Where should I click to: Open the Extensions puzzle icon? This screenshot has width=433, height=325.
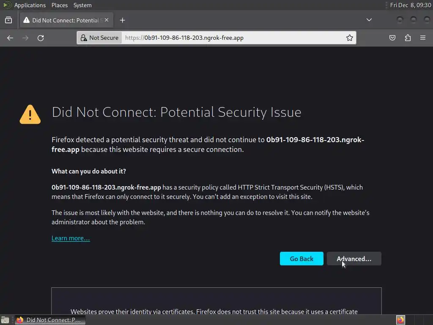tap(408, 38)
